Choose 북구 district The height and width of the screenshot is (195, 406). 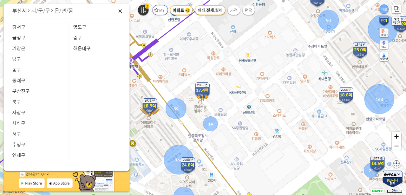coord(16,102)
